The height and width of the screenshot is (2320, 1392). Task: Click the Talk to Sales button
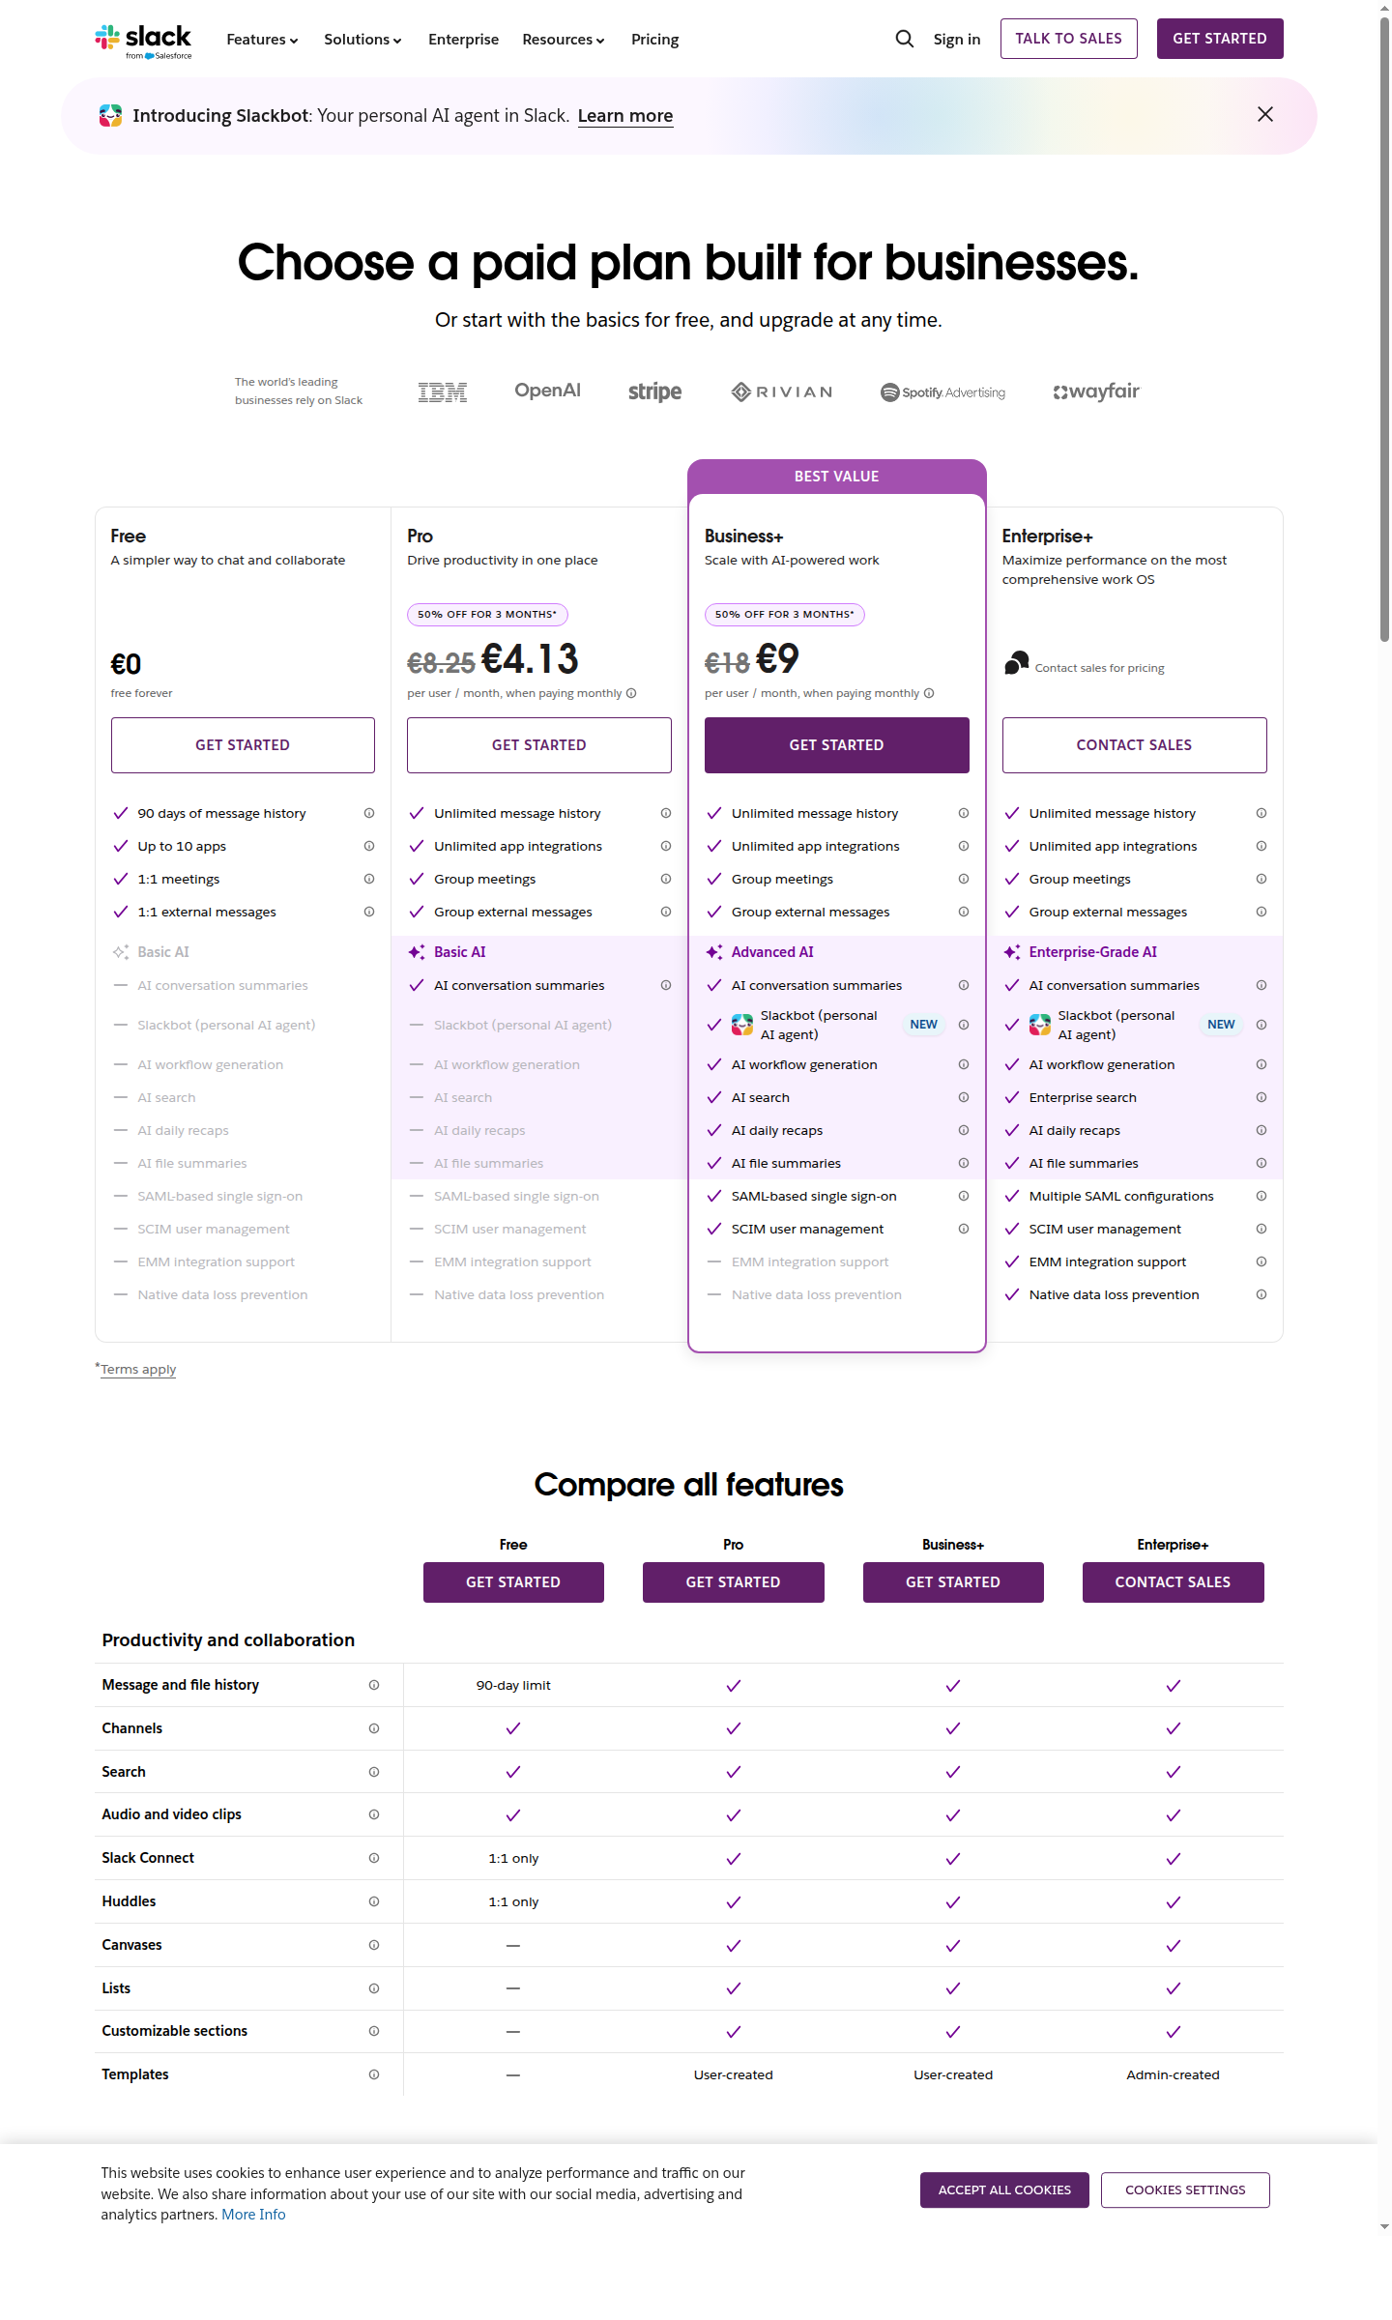click(x=1068, y=39)
